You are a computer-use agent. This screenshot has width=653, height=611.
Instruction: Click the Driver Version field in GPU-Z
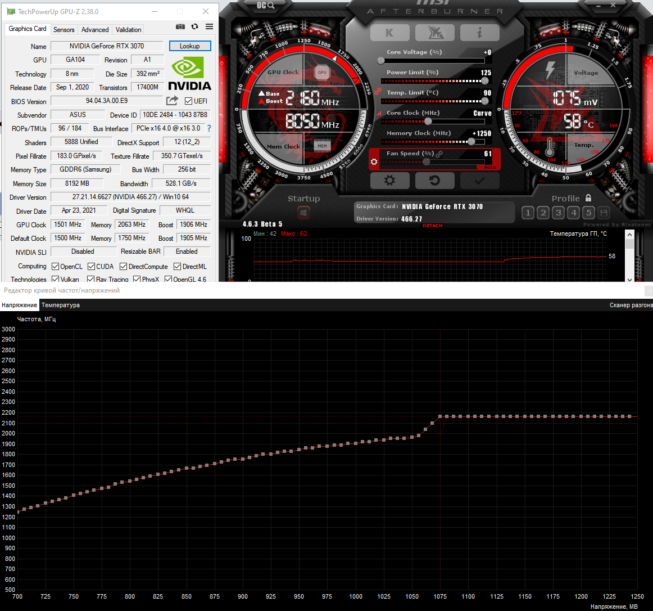pos(130,196)
